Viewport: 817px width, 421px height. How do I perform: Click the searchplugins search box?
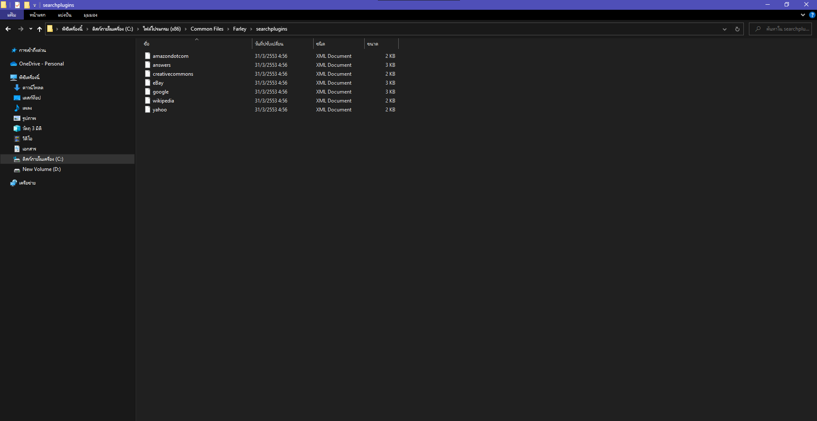[780, 29]
